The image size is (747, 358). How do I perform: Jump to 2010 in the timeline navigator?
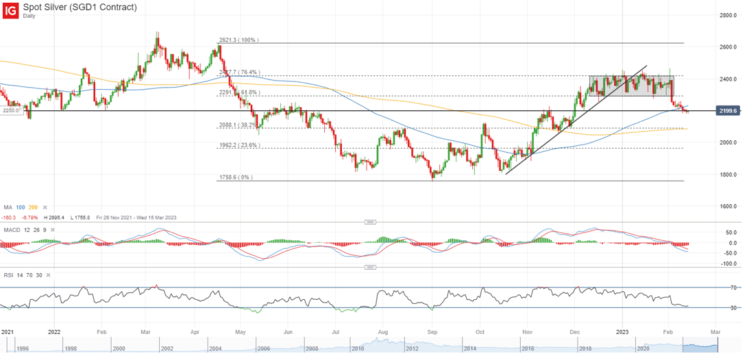[357, 348]
